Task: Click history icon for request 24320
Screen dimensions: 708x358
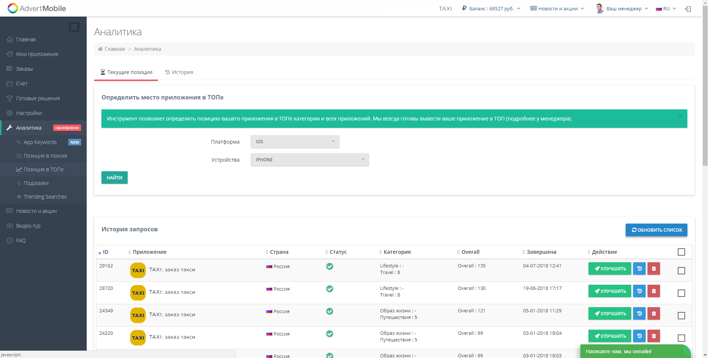Action: click(x=639, y=336)
